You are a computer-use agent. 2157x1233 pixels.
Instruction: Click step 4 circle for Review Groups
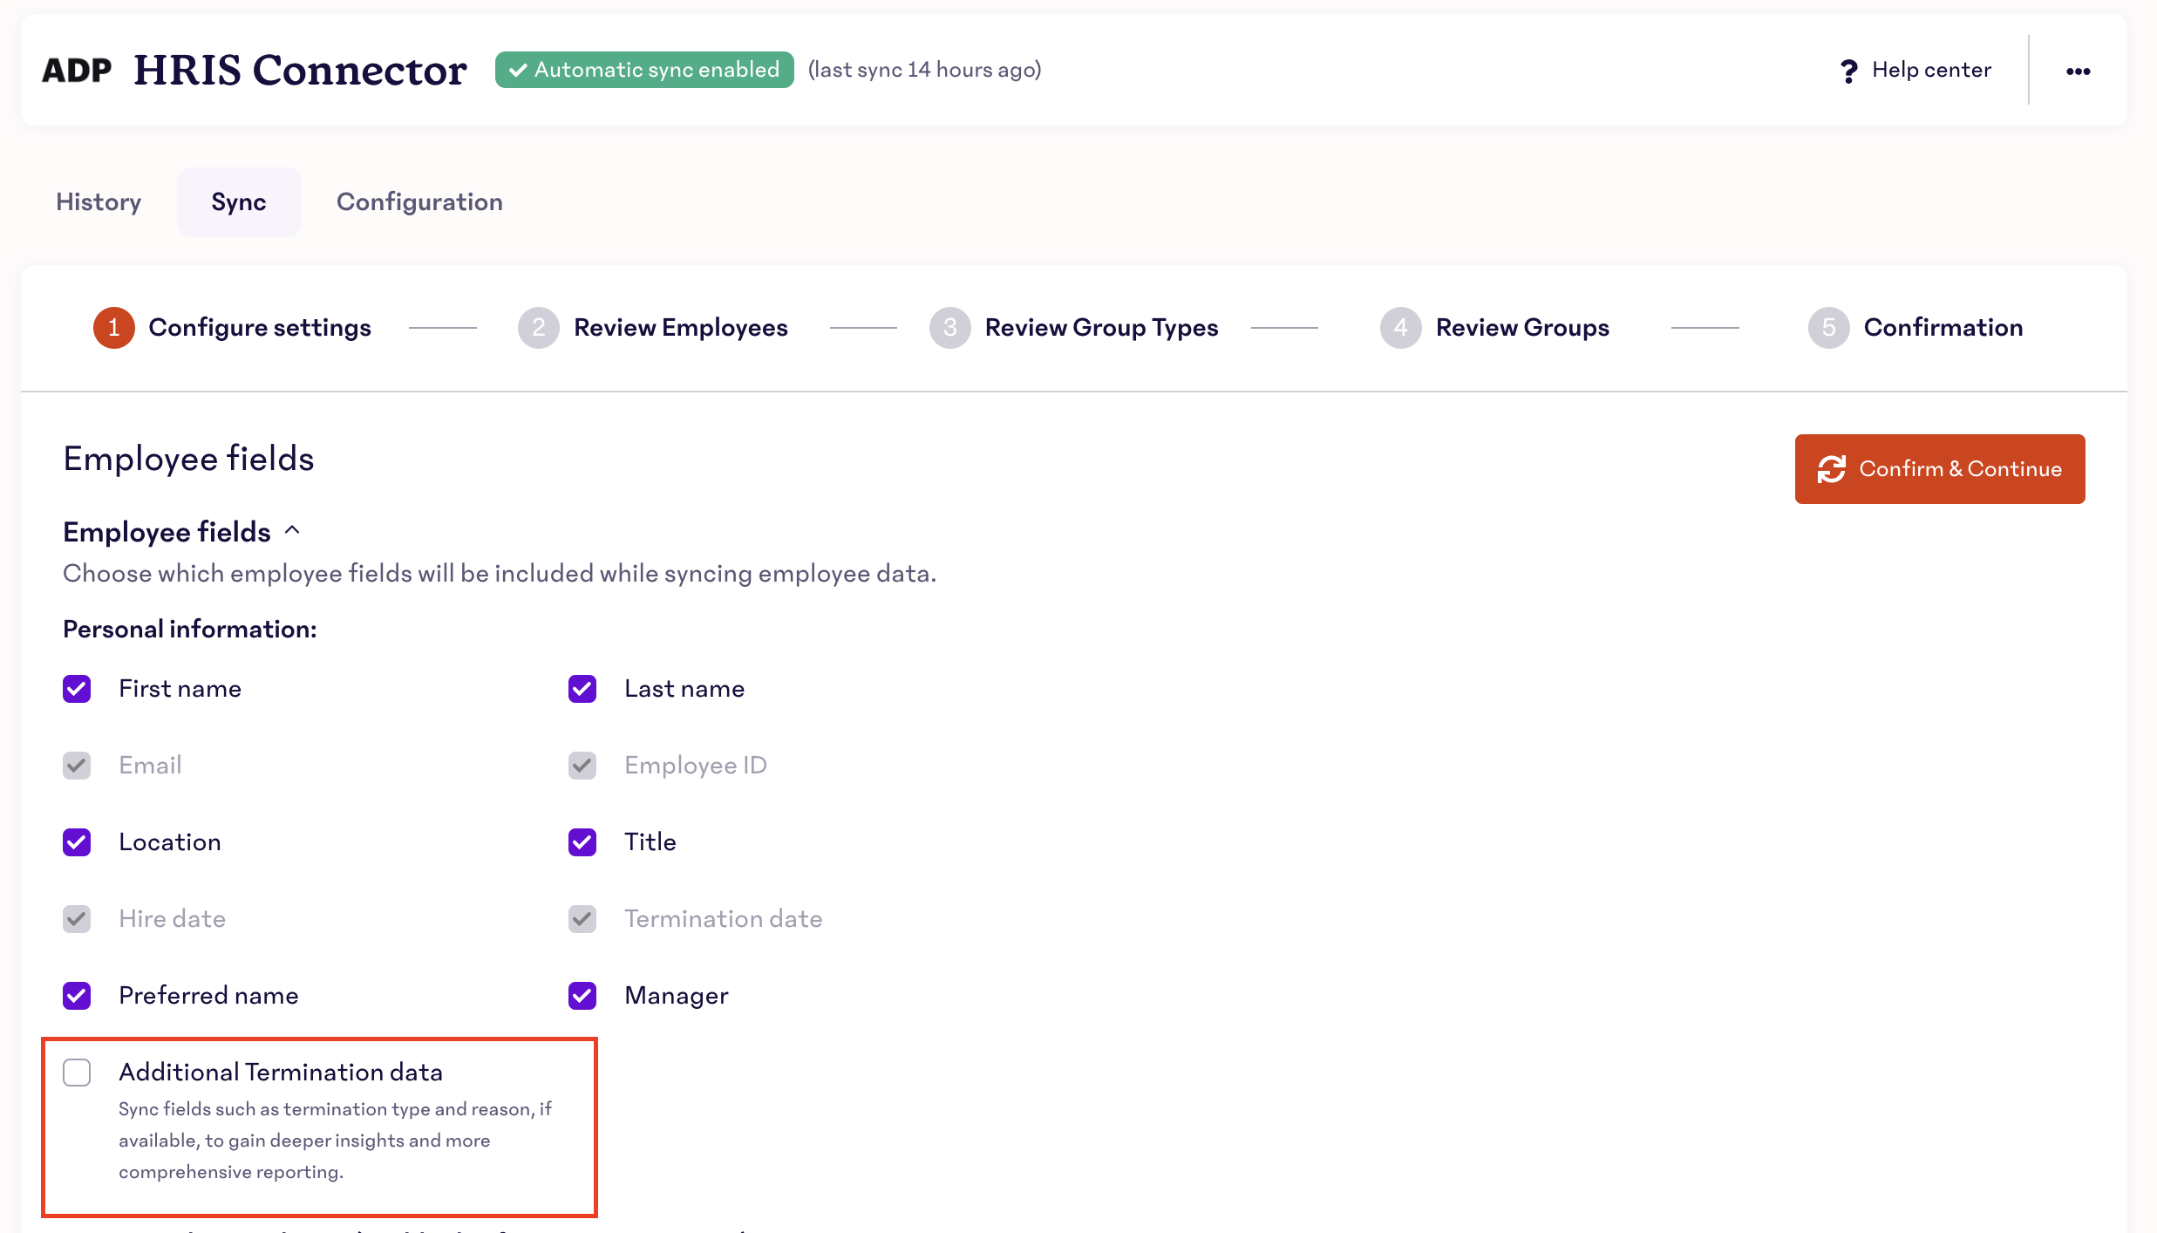1401,328
